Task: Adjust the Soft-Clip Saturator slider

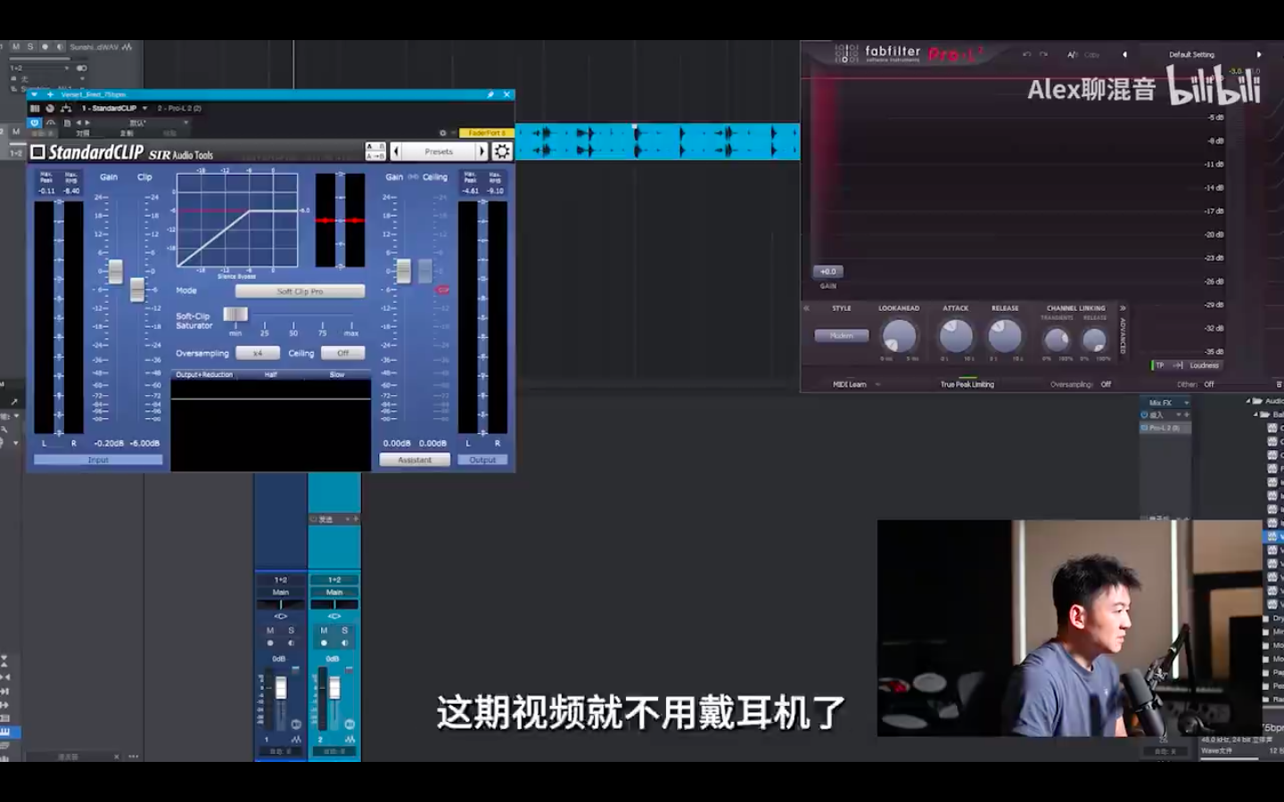Action: click(x=235, y=314)
